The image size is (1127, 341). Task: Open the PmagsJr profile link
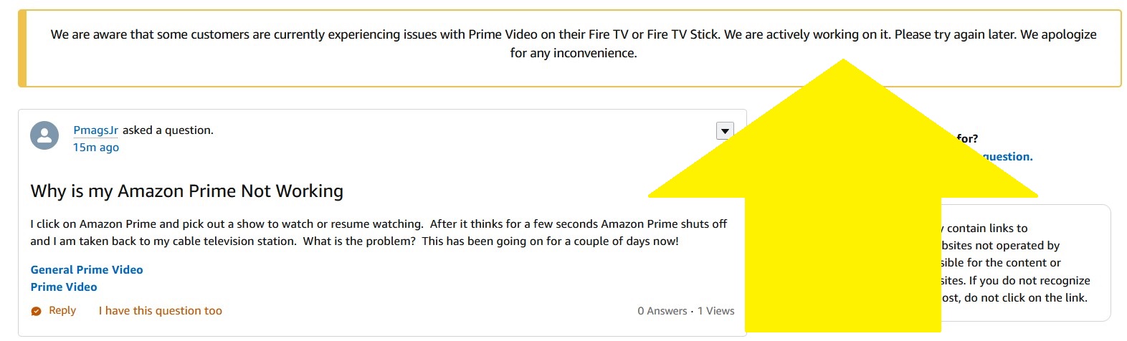point(95,130)
